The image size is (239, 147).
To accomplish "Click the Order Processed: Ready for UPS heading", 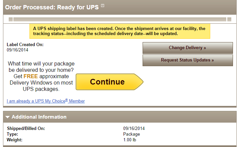I will (52, 7).
